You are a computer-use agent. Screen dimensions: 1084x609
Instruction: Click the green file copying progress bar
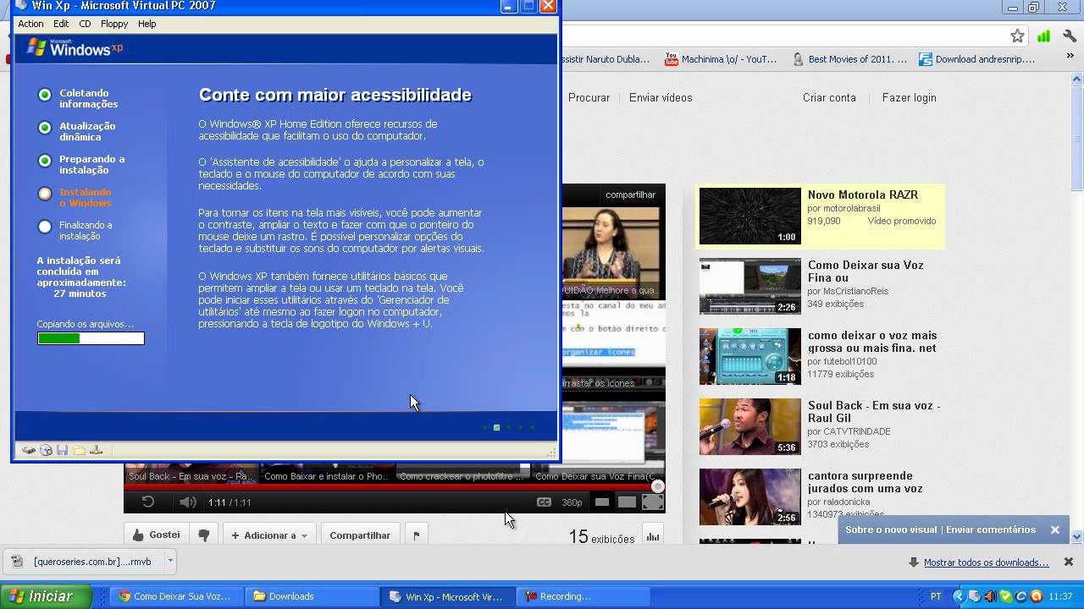(91, 338)
